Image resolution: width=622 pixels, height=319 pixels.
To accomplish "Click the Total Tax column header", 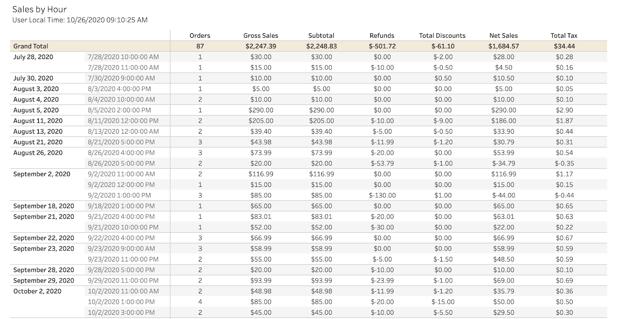I will pos(564,35).
